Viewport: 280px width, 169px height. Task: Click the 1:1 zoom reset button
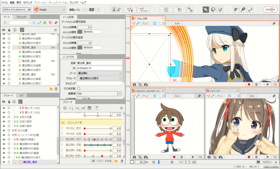tap(181, 162)
